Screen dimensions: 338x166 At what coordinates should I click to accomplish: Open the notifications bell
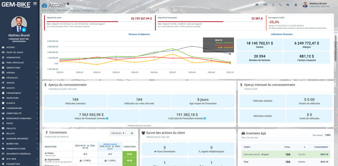coord(296,5)
